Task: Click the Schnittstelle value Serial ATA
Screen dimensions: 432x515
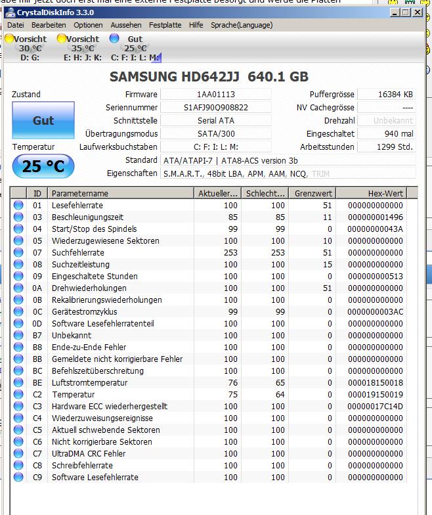Action: pos(215,121)
